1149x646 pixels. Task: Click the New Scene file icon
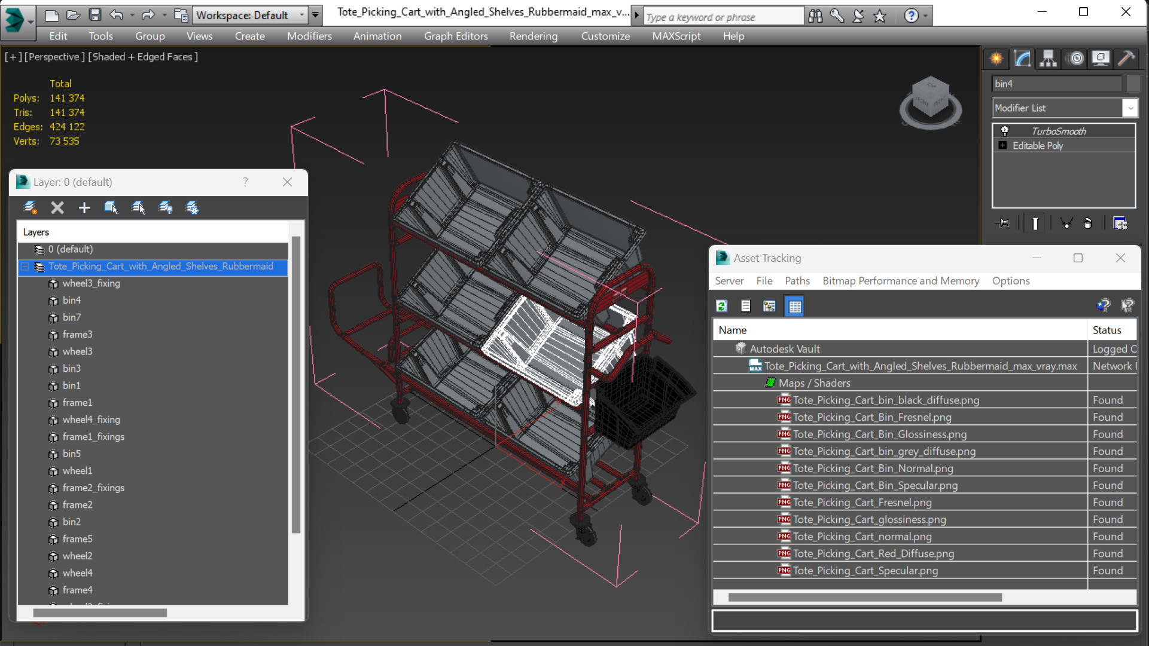51,15
